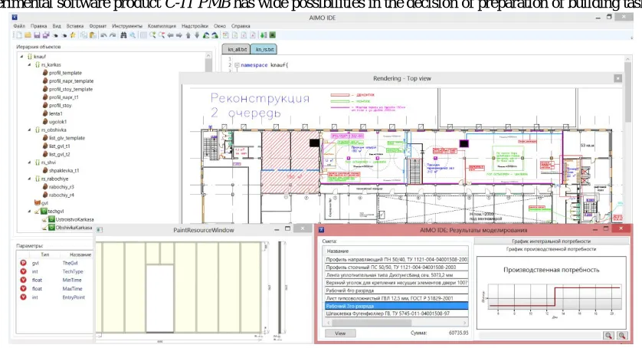
Task: Click horizontal scrollbar of estimate list
Action: [x=395, y=323]
